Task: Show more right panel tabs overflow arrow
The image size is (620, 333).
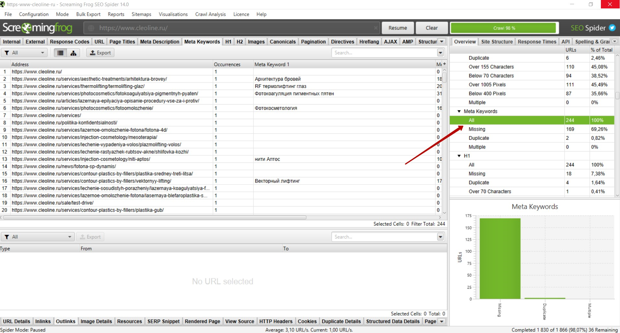Action: (x=615, y=41)
